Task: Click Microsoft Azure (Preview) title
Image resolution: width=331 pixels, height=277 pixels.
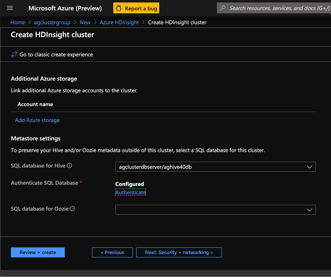Action: click(x=65, y=8)
